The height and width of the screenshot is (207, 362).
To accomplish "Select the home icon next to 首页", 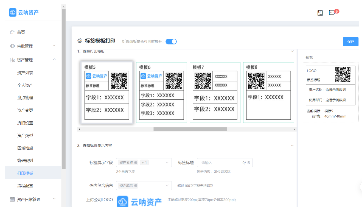I will [12, 32].
